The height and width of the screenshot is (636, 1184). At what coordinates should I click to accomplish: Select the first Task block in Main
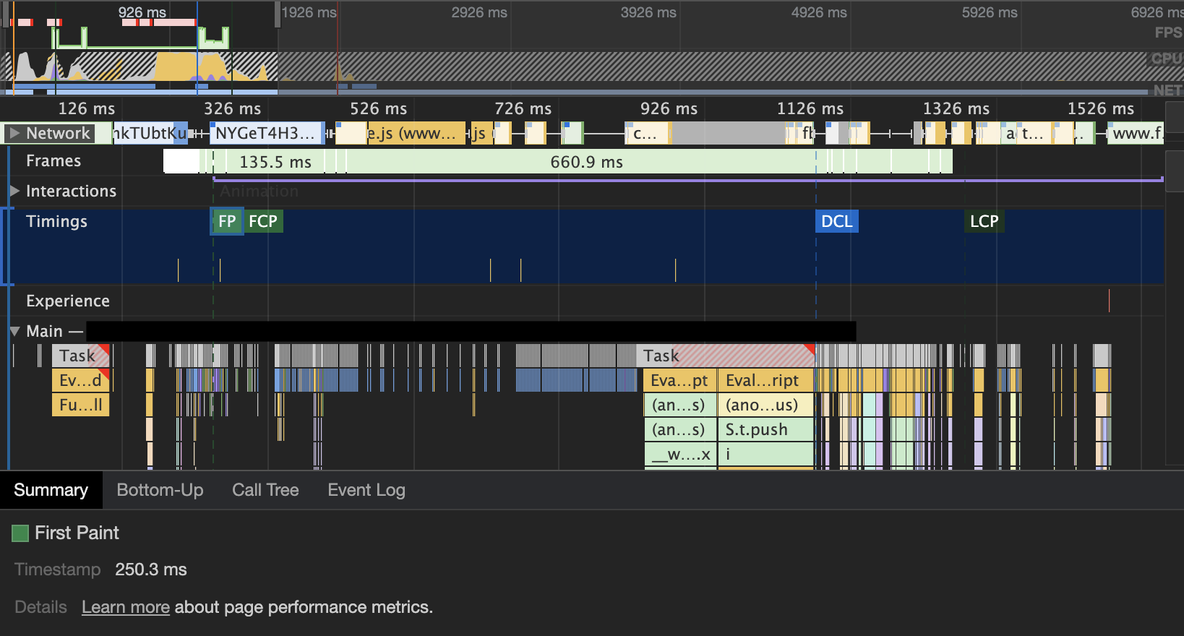(x=80, y=356)
